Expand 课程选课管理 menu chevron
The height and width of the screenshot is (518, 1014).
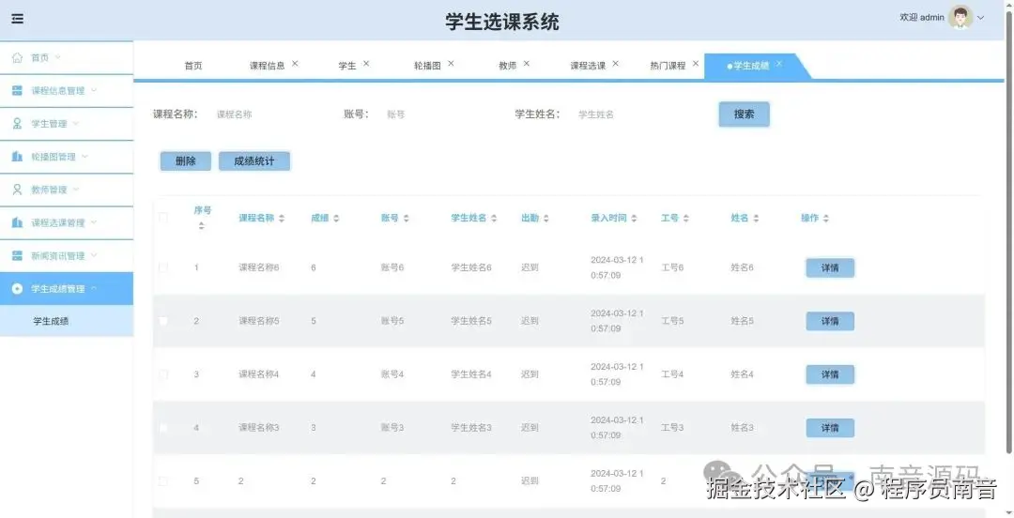click(x=94, y=221)
